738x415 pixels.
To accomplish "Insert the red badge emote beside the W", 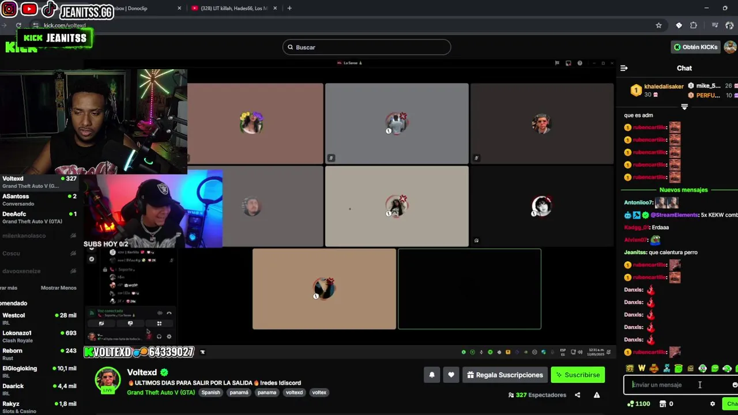I will 654,368.
